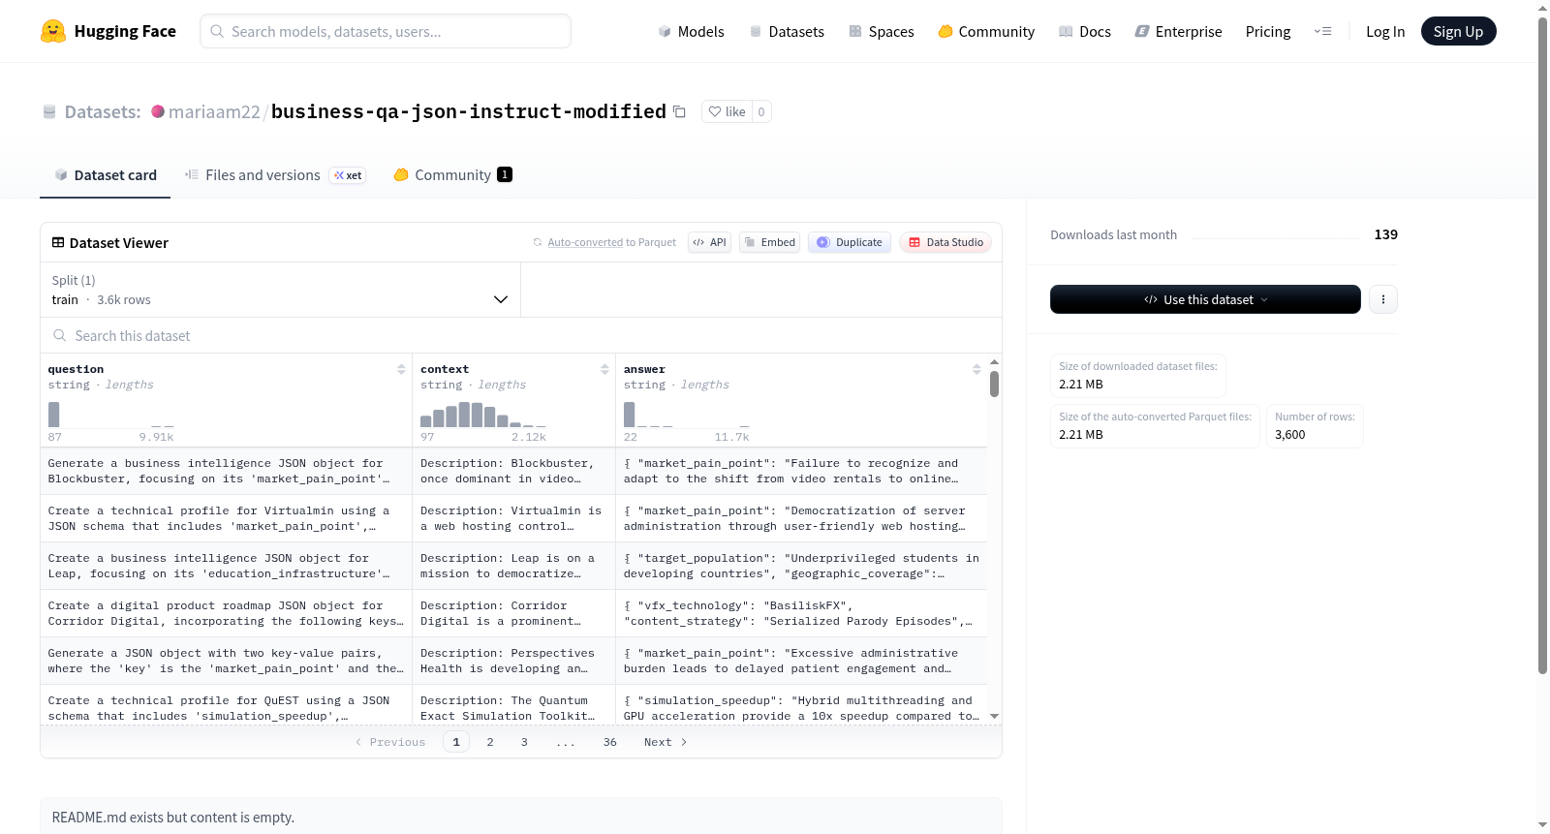Select the Virtualmin question cell
Screen dimensions: 1550x834
[226, 518]
